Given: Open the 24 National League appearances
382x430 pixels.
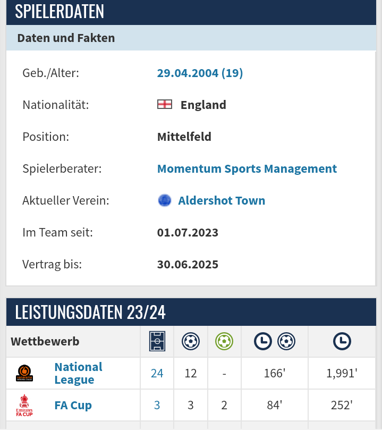Looking at the screenshot, I should coord(157,373).
